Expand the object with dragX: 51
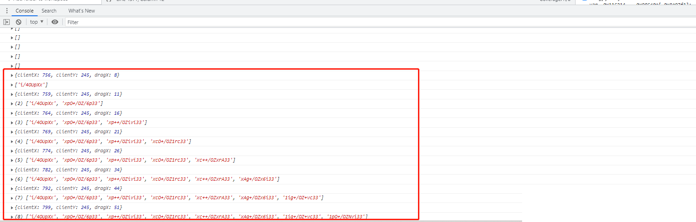Viewport: 696px width, 222px height. 12,208
